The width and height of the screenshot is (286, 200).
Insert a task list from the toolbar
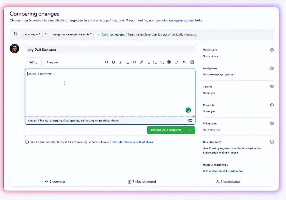pyautogui.click(x=162, y=62)
